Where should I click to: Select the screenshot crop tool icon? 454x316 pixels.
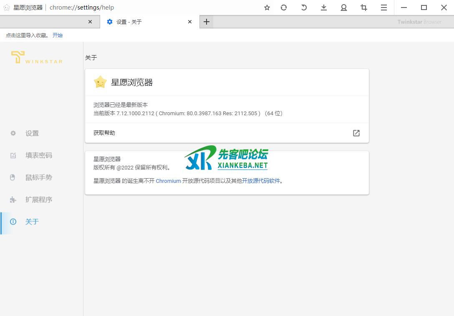(364, 8)
